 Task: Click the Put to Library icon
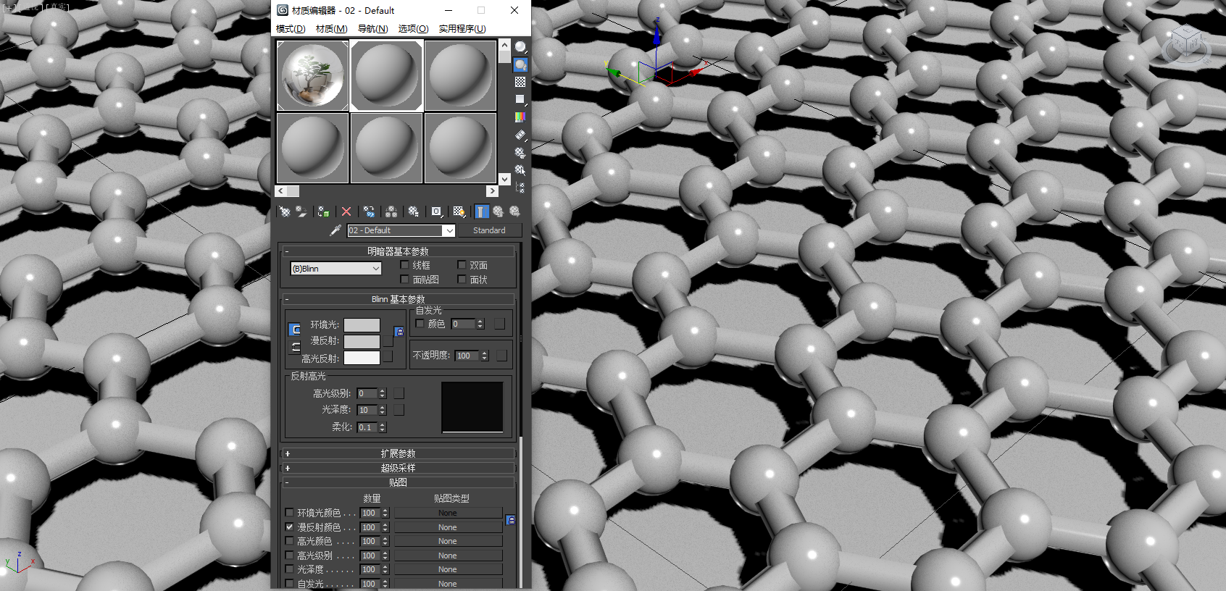(414, 211)
